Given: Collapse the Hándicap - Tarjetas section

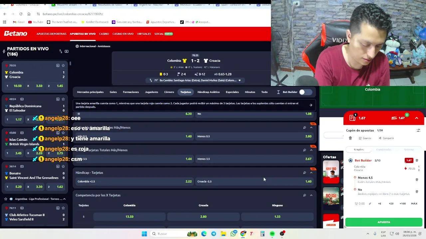Looking at the screenshot, I should point(311,173).
